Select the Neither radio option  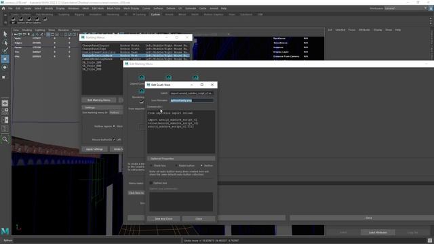pos(201,165)
